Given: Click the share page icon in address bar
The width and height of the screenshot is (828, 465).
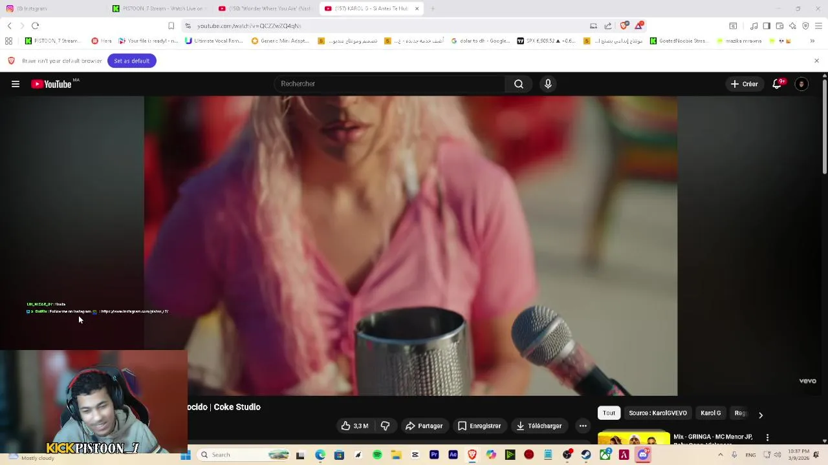Looking at the screenshot, I should pyautogui.click(x=608, y=26).
